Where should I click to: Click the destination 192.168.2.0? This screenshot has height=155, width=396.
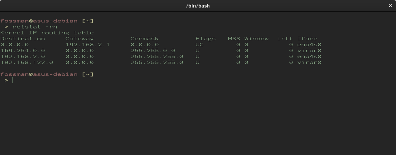click(x=23, y=57)
